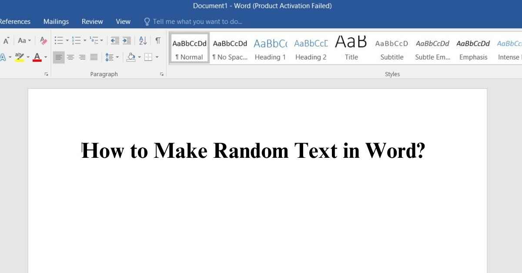Viewport: 522px width, 273px height.
Task: Toggle Show/Hide paragraph marks
Action: [x=157, y=40]
